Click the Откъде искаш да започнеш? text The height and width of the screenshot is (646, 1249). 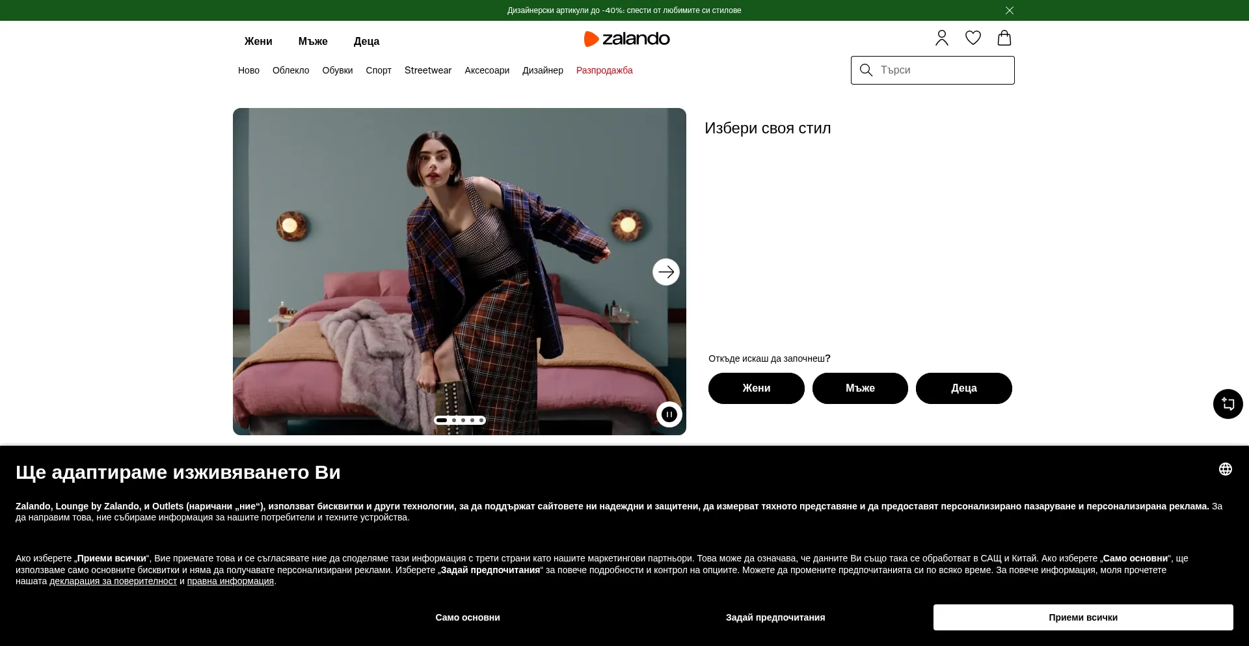coord(770,358)
